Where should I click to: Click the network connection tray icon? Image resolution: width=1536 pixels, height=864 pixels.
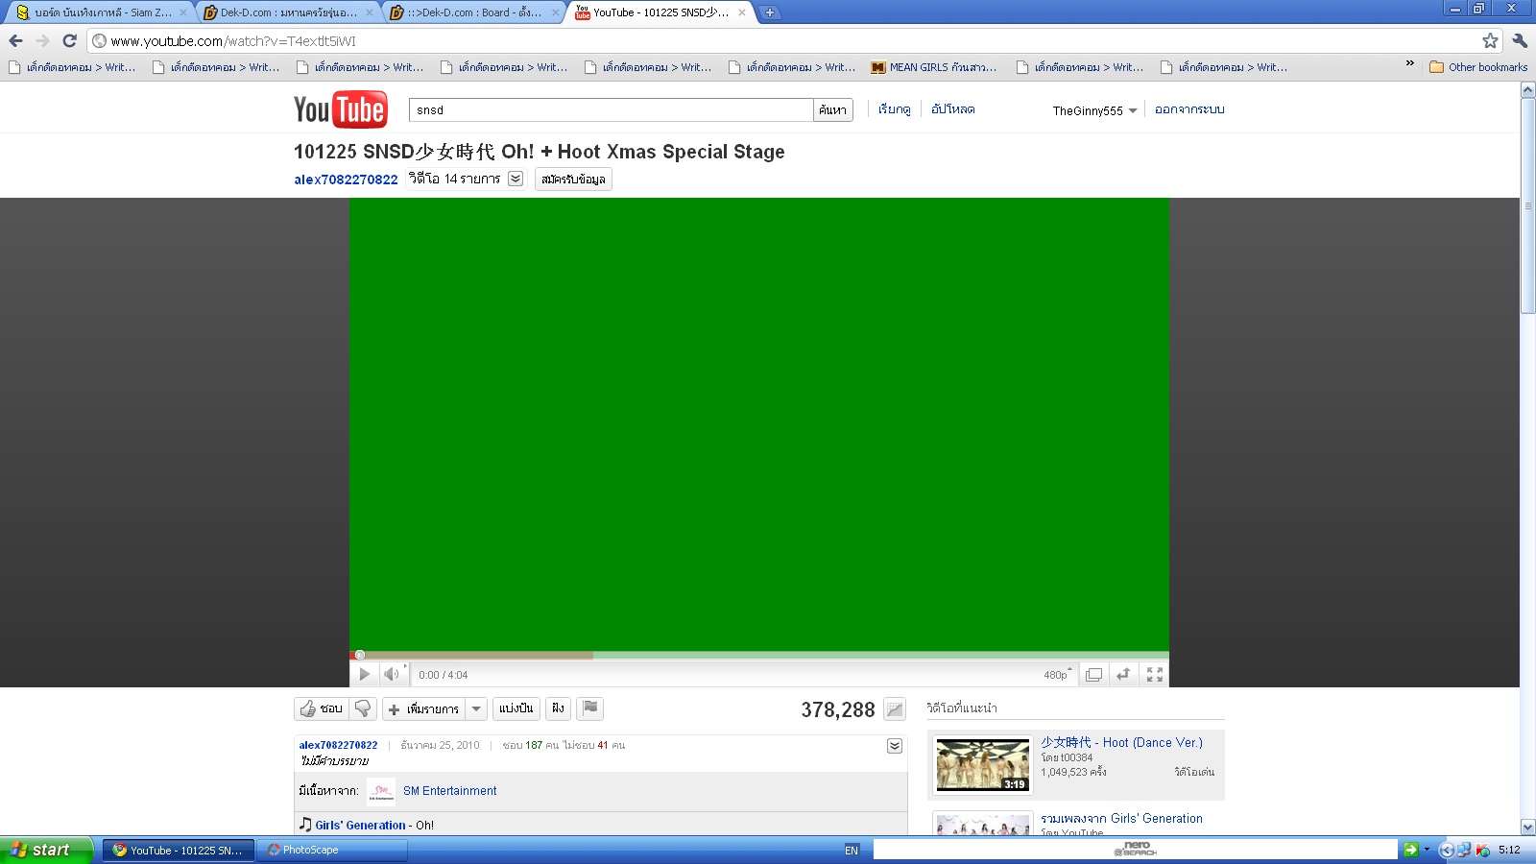click(1464, 850)
